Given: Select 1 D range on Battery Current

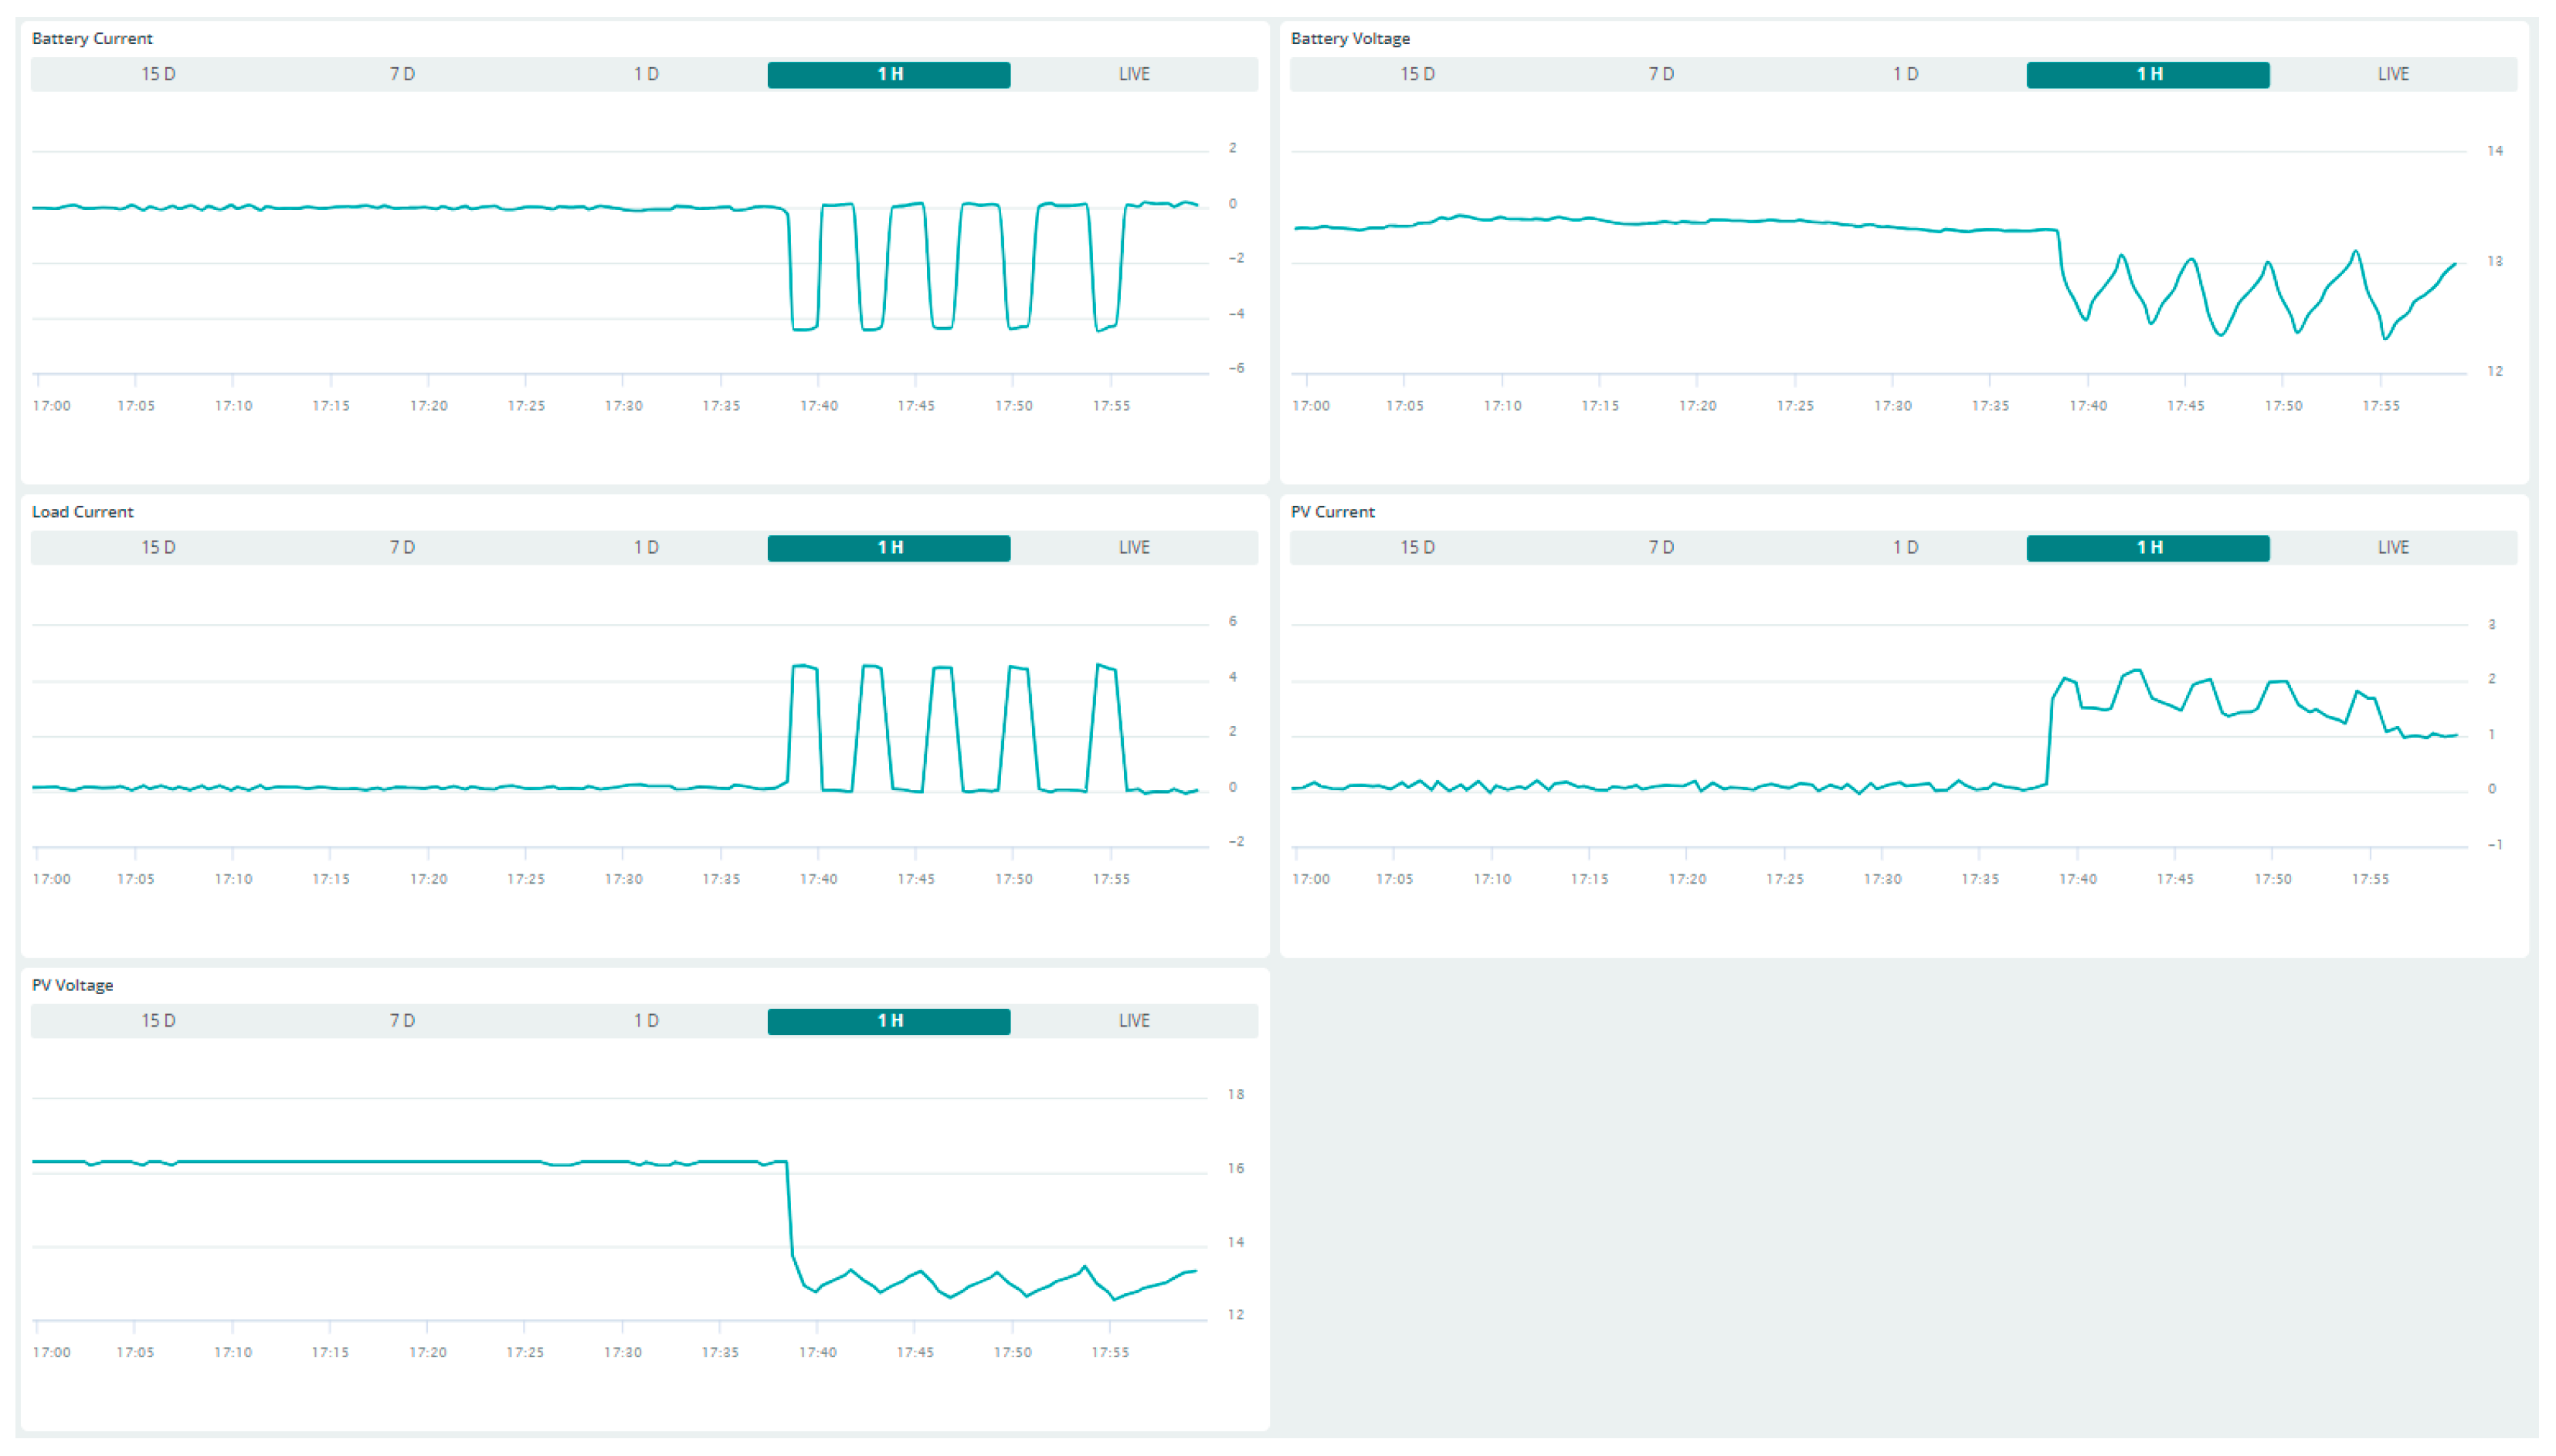Looking at the screenshot, I should coord(646,74).
